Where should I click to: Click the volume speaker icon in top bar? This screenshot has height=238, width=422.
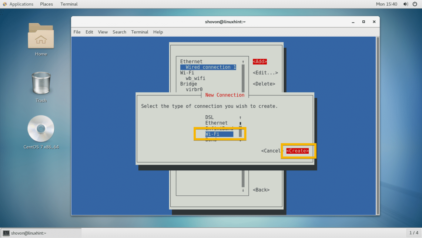(406, 4)
